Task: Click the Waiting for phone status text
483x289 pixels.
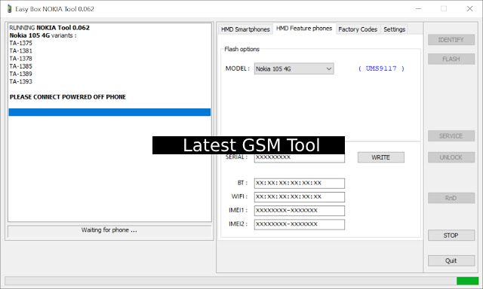Action: pos(109,230)
